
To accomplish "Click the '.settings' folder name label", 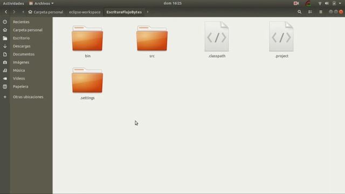I will [87, 98].
